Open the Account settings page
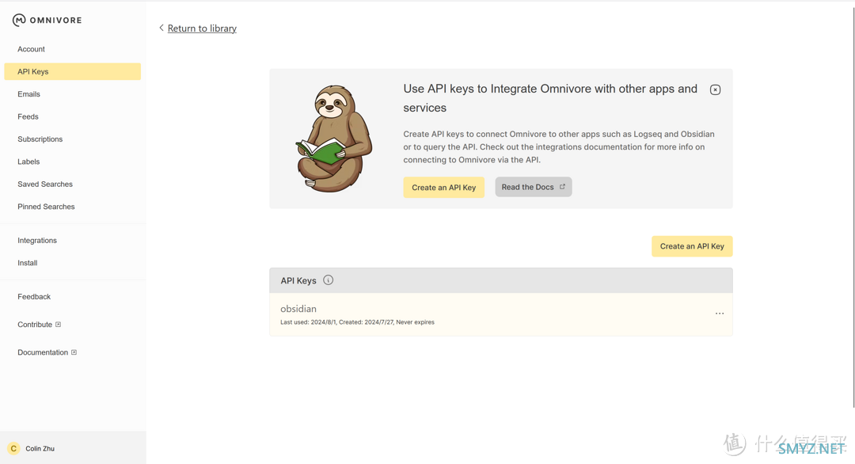This screenshot has width=855, height=464. click(x=31, y=49)
